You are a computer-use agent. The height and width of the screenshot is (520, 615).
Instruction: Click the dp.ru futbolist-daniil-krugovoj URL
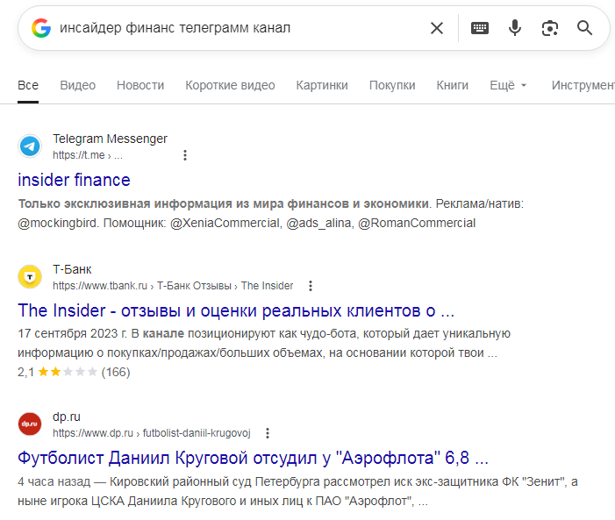[152, 433]
